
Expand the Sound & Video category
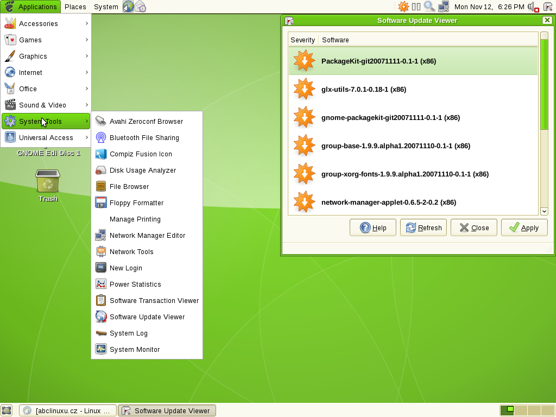click(46, 105)
